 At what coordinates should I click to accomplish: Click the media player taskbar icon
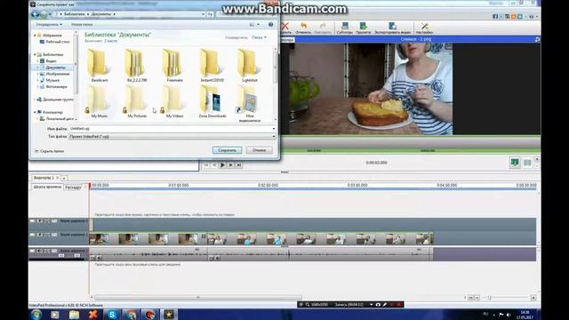[x=55, y=315]
